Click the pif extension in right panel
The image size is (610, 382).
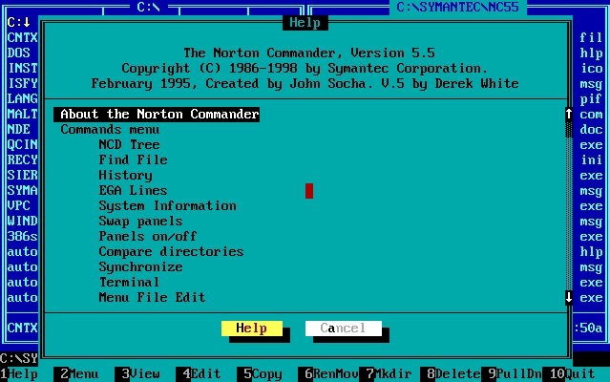tap(591, 98)
